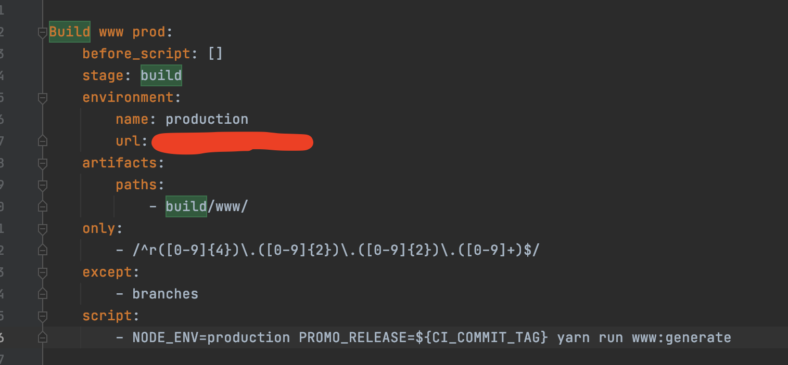Click the fold end marker beside build/www/ line
Screen dimensions: 788x365
coord(43,206)
